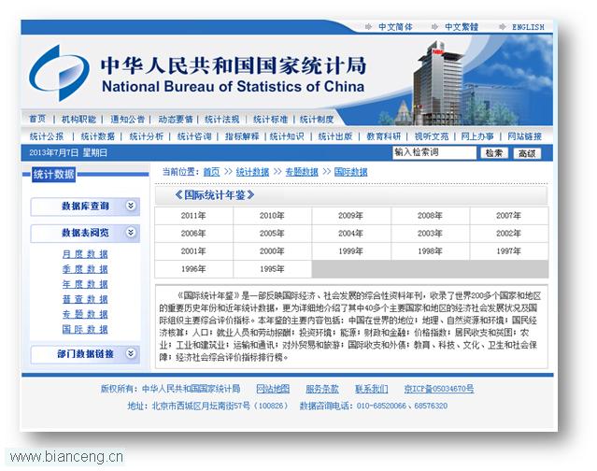Viewport: 597px width, 471px height.
Task: Switch language to 中文繁體
Action: 462,27
